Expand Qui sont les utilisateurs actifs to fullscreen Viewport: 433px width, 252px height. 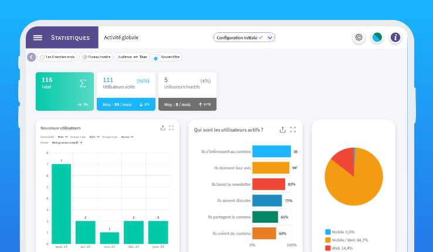[293, 130]
